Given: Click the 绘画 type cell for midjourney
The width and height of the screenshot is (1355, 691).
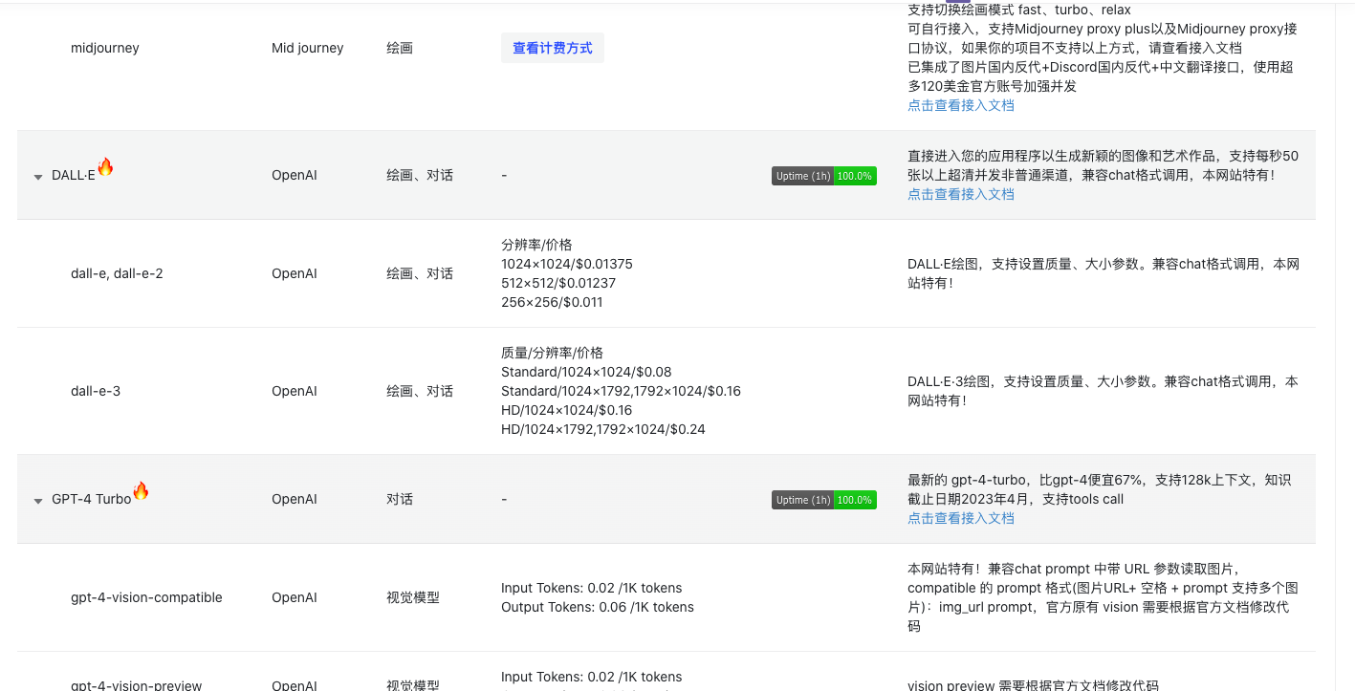Looking at the screenshot, I should pyautogui.click(x=400, y=48).
